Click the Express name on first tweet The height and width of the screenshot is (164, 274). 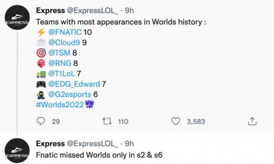pyautogui.click(x=50, y=11)
